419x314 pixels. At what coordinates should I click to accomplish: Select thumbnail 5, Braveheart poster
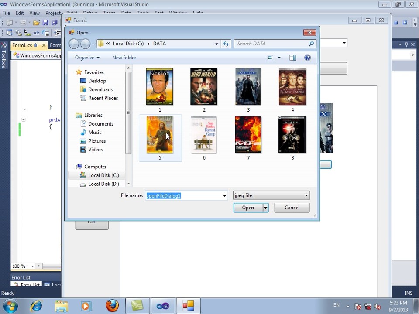pyautogui.click(x=160, y=135)
